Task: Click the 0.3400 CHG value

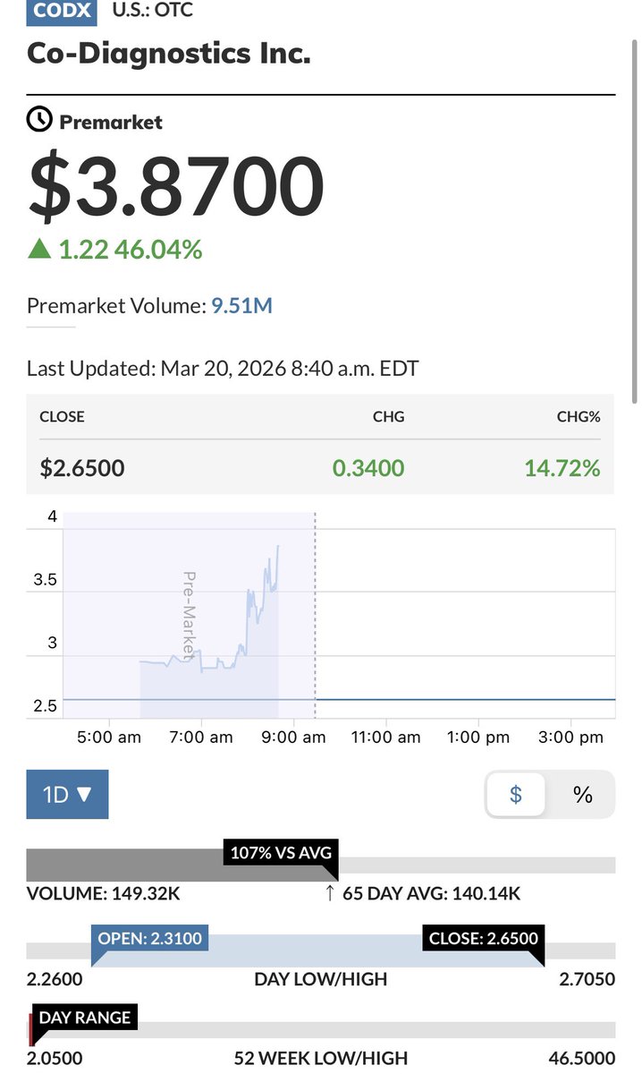Action: [368, 467]
